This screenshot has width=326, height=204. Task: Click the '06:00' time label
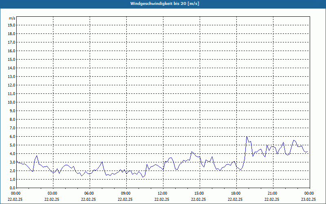[90, 193]
